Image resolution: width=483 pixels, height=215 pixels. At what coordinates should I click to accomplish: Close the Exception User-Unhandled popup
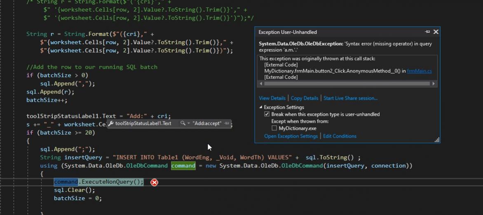(x=436, y=32)
